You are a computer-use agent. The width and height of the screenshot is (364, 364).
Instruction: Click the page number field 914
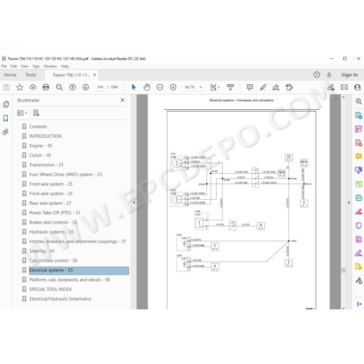click(100, 87)
